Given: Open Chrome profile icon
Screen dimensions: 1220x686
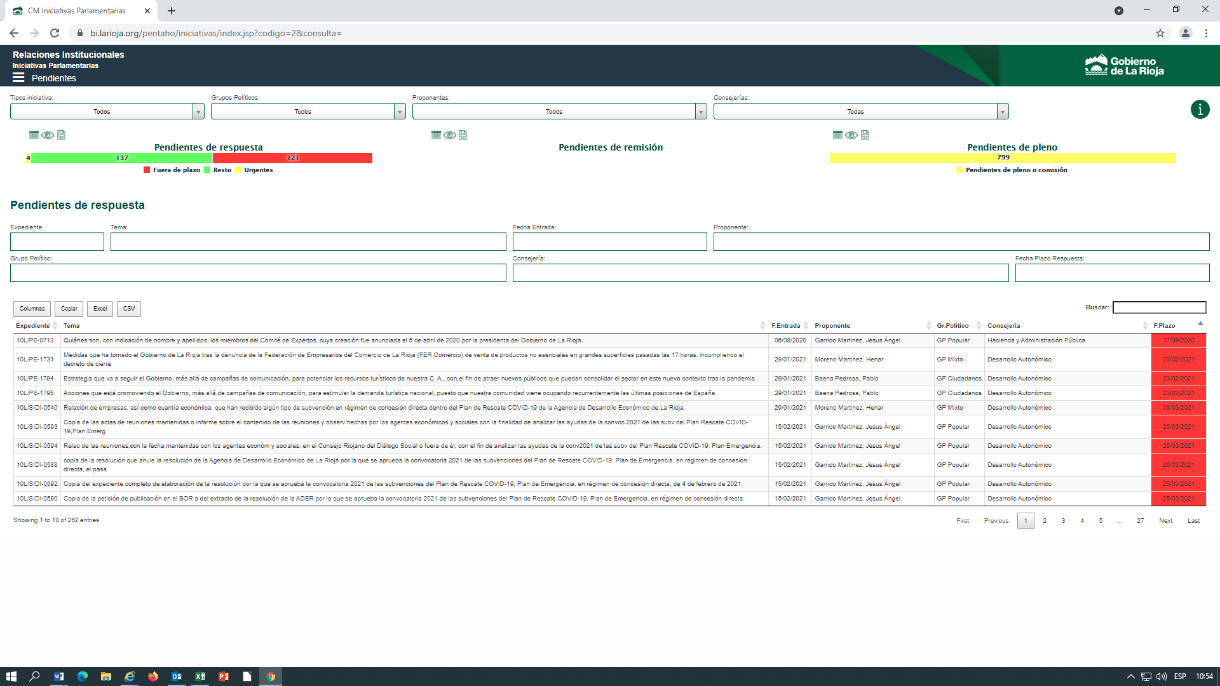Looking at the screenshot, I should [1185, 33].
